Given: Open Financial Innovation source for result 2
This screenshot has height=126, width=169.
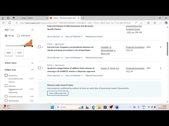Looking at the screenshot, I should pyautogui.click(x=135, y=47).
